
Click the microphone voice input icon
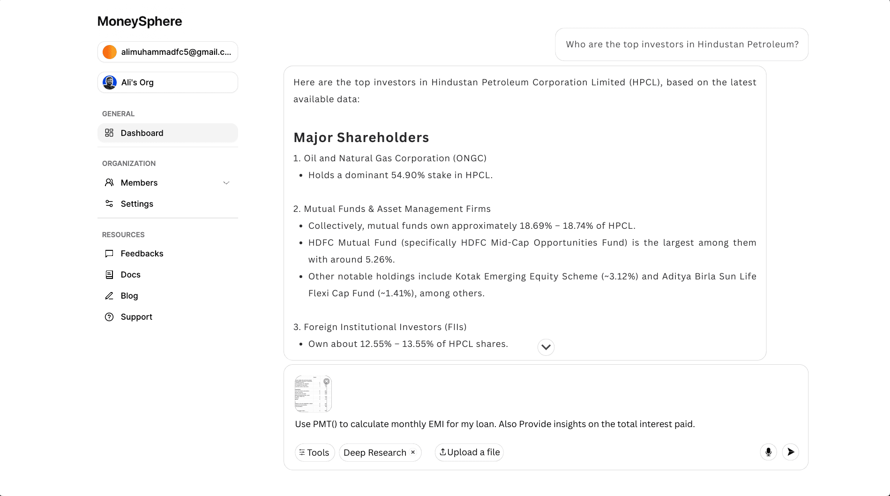pyautogui.click(x=768, y=452)
